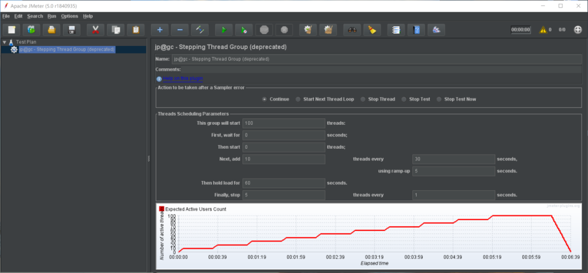588x273 pixels.
Task: Click the Copy icon in toolbar
Action: (116, 29)
